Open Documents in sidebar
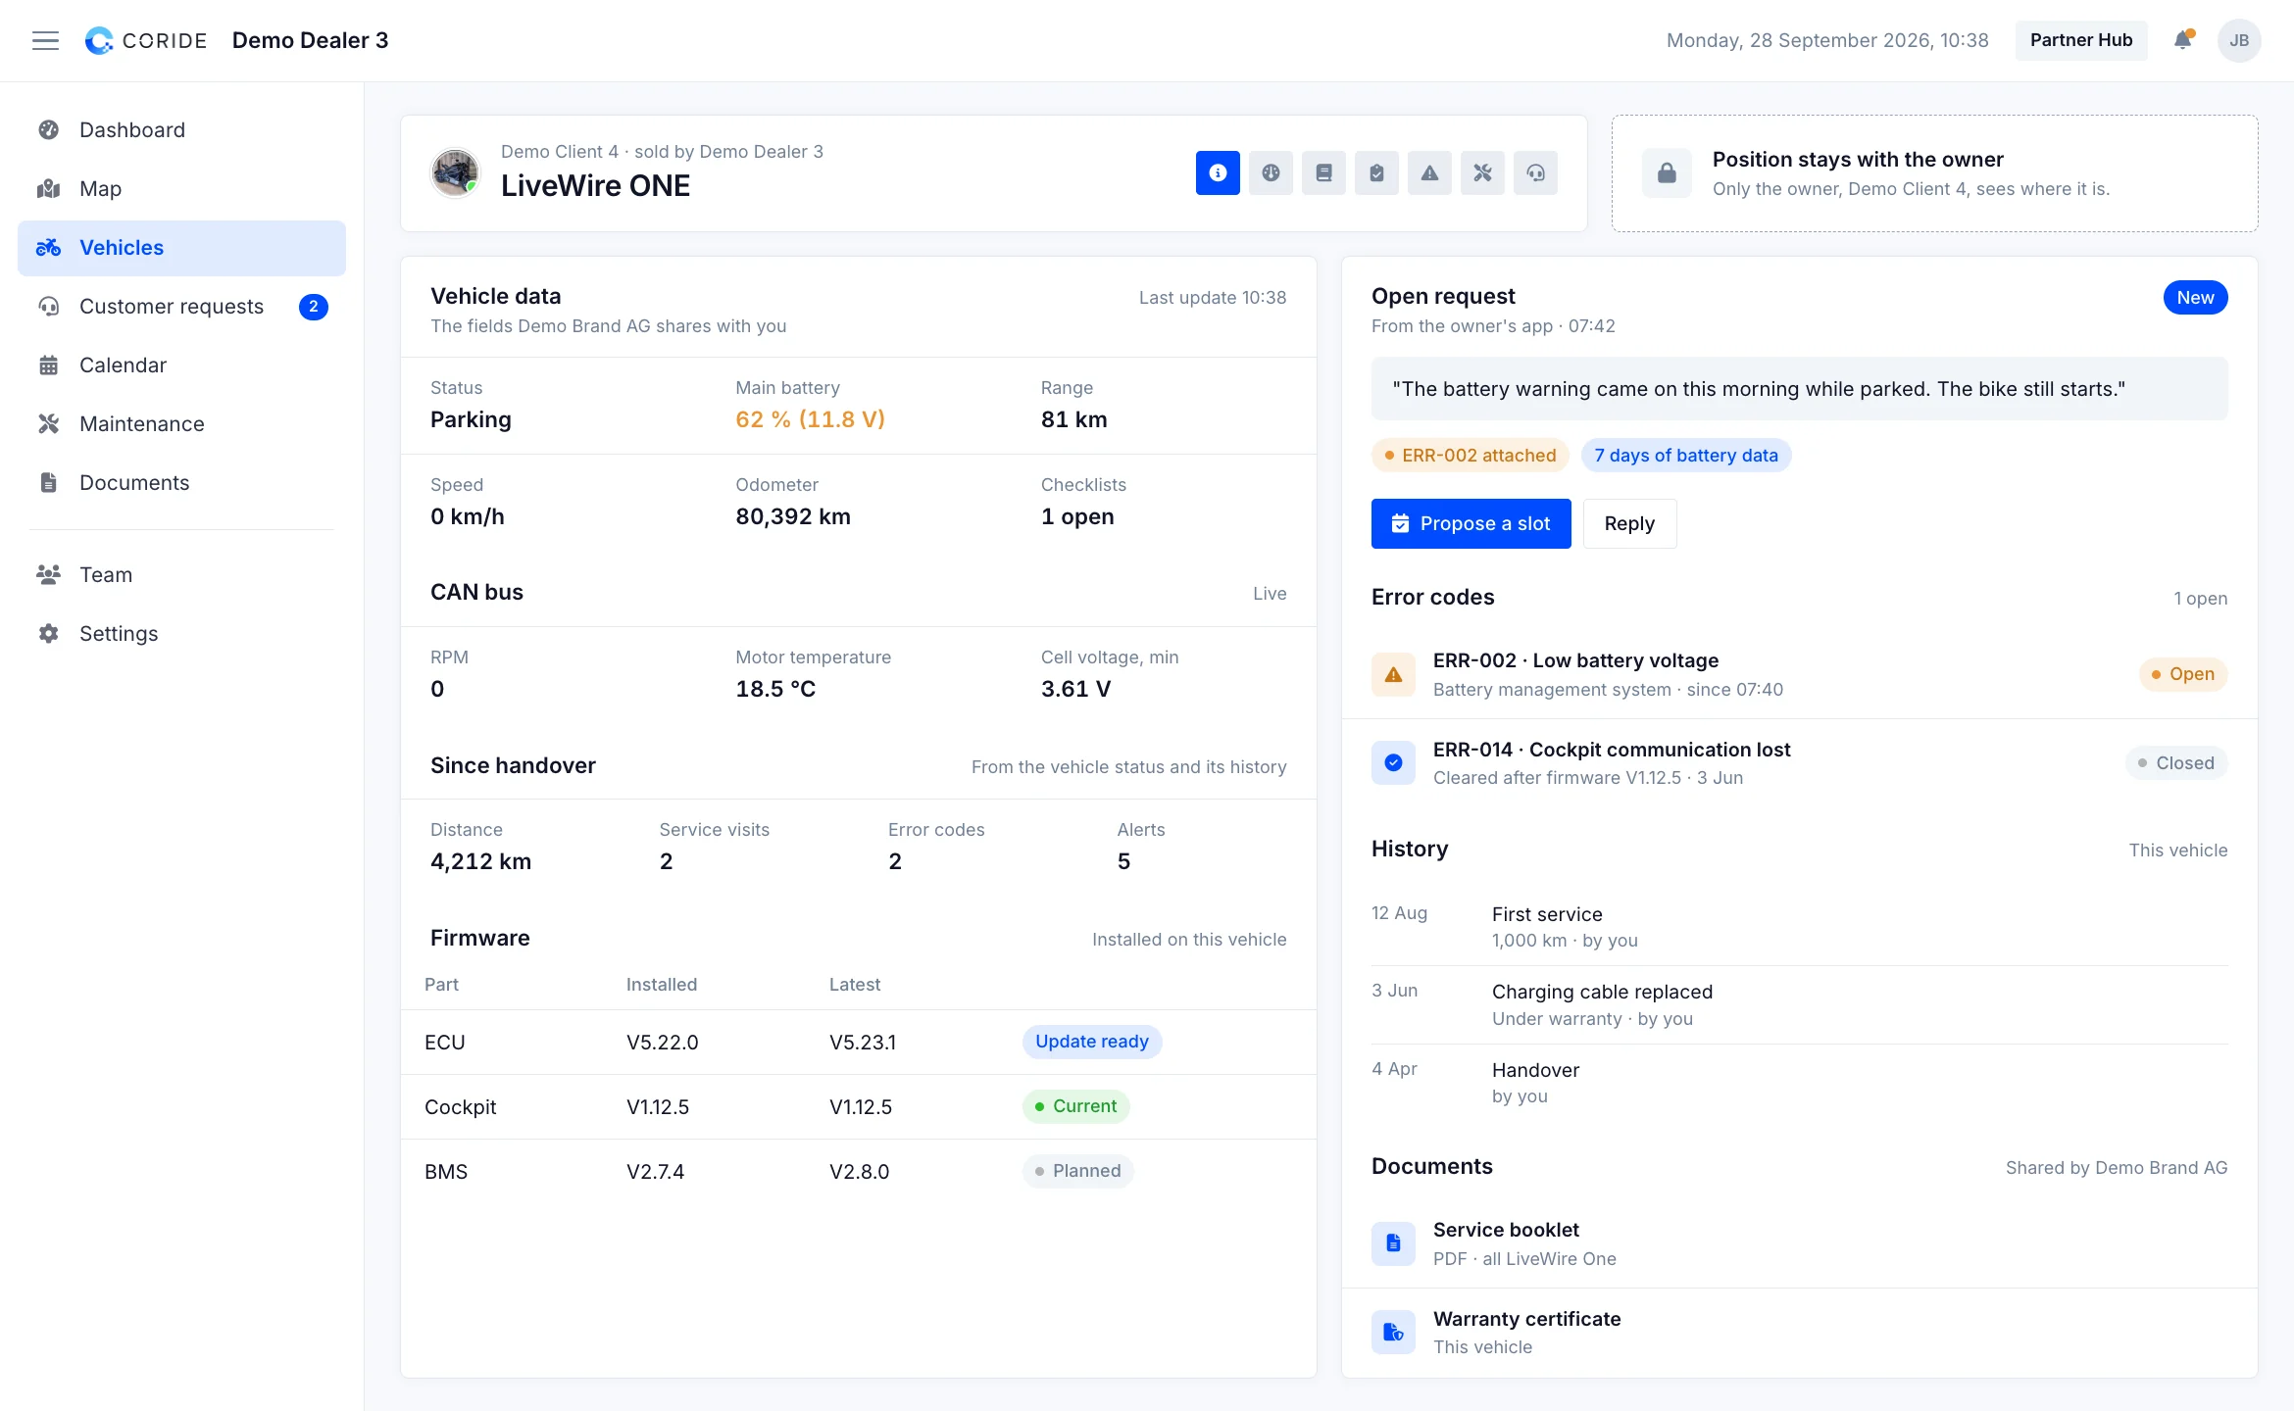Viewport: 2294px width, 1411px height. pos(181,483)
